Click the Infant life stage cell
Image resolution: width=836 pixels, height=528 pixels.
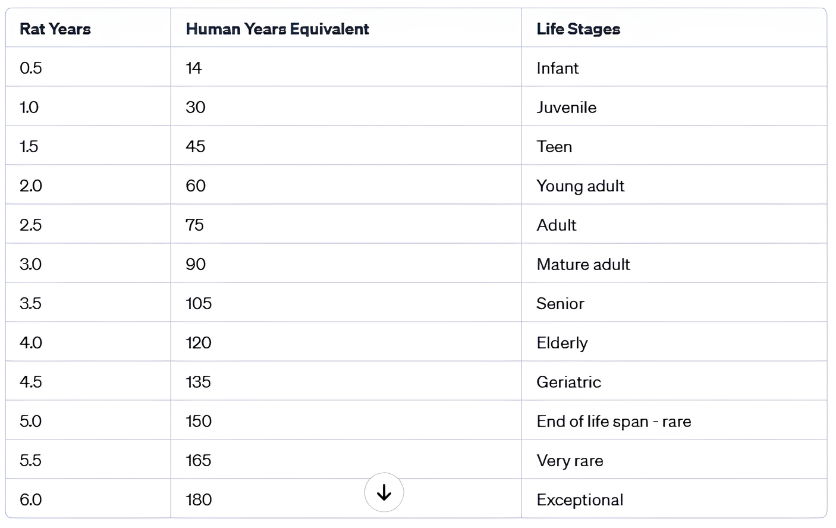pos(557,68)
